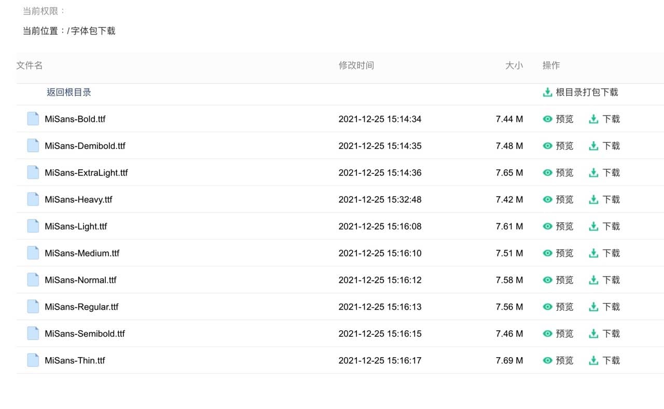Click the size value 7.65 M
Screen dimensions: 664x409
tap(509, 172)
